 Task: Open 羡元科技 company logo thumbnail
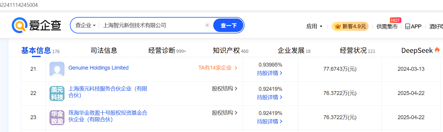(57, 93)
